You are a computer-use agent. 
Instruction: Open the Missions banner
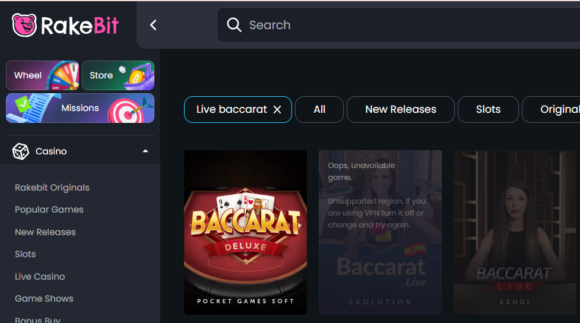coord(80,108)
